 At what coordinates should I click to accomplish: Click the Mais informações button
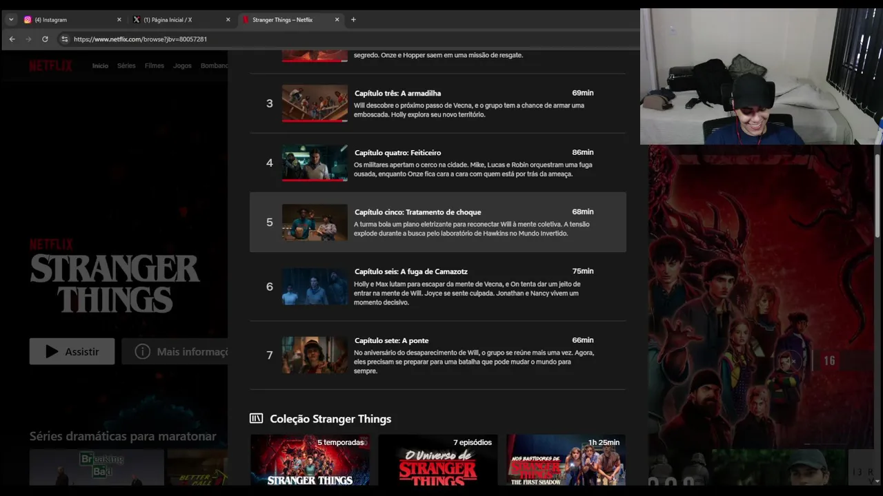pos(175,351)
